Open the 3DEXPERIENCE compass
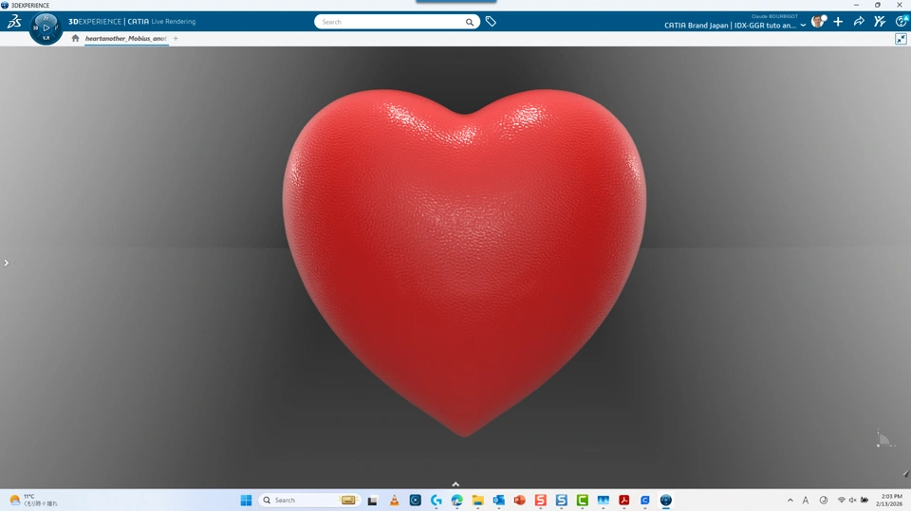The height and width of the screenshot is (511, 911). click(46, 27)
